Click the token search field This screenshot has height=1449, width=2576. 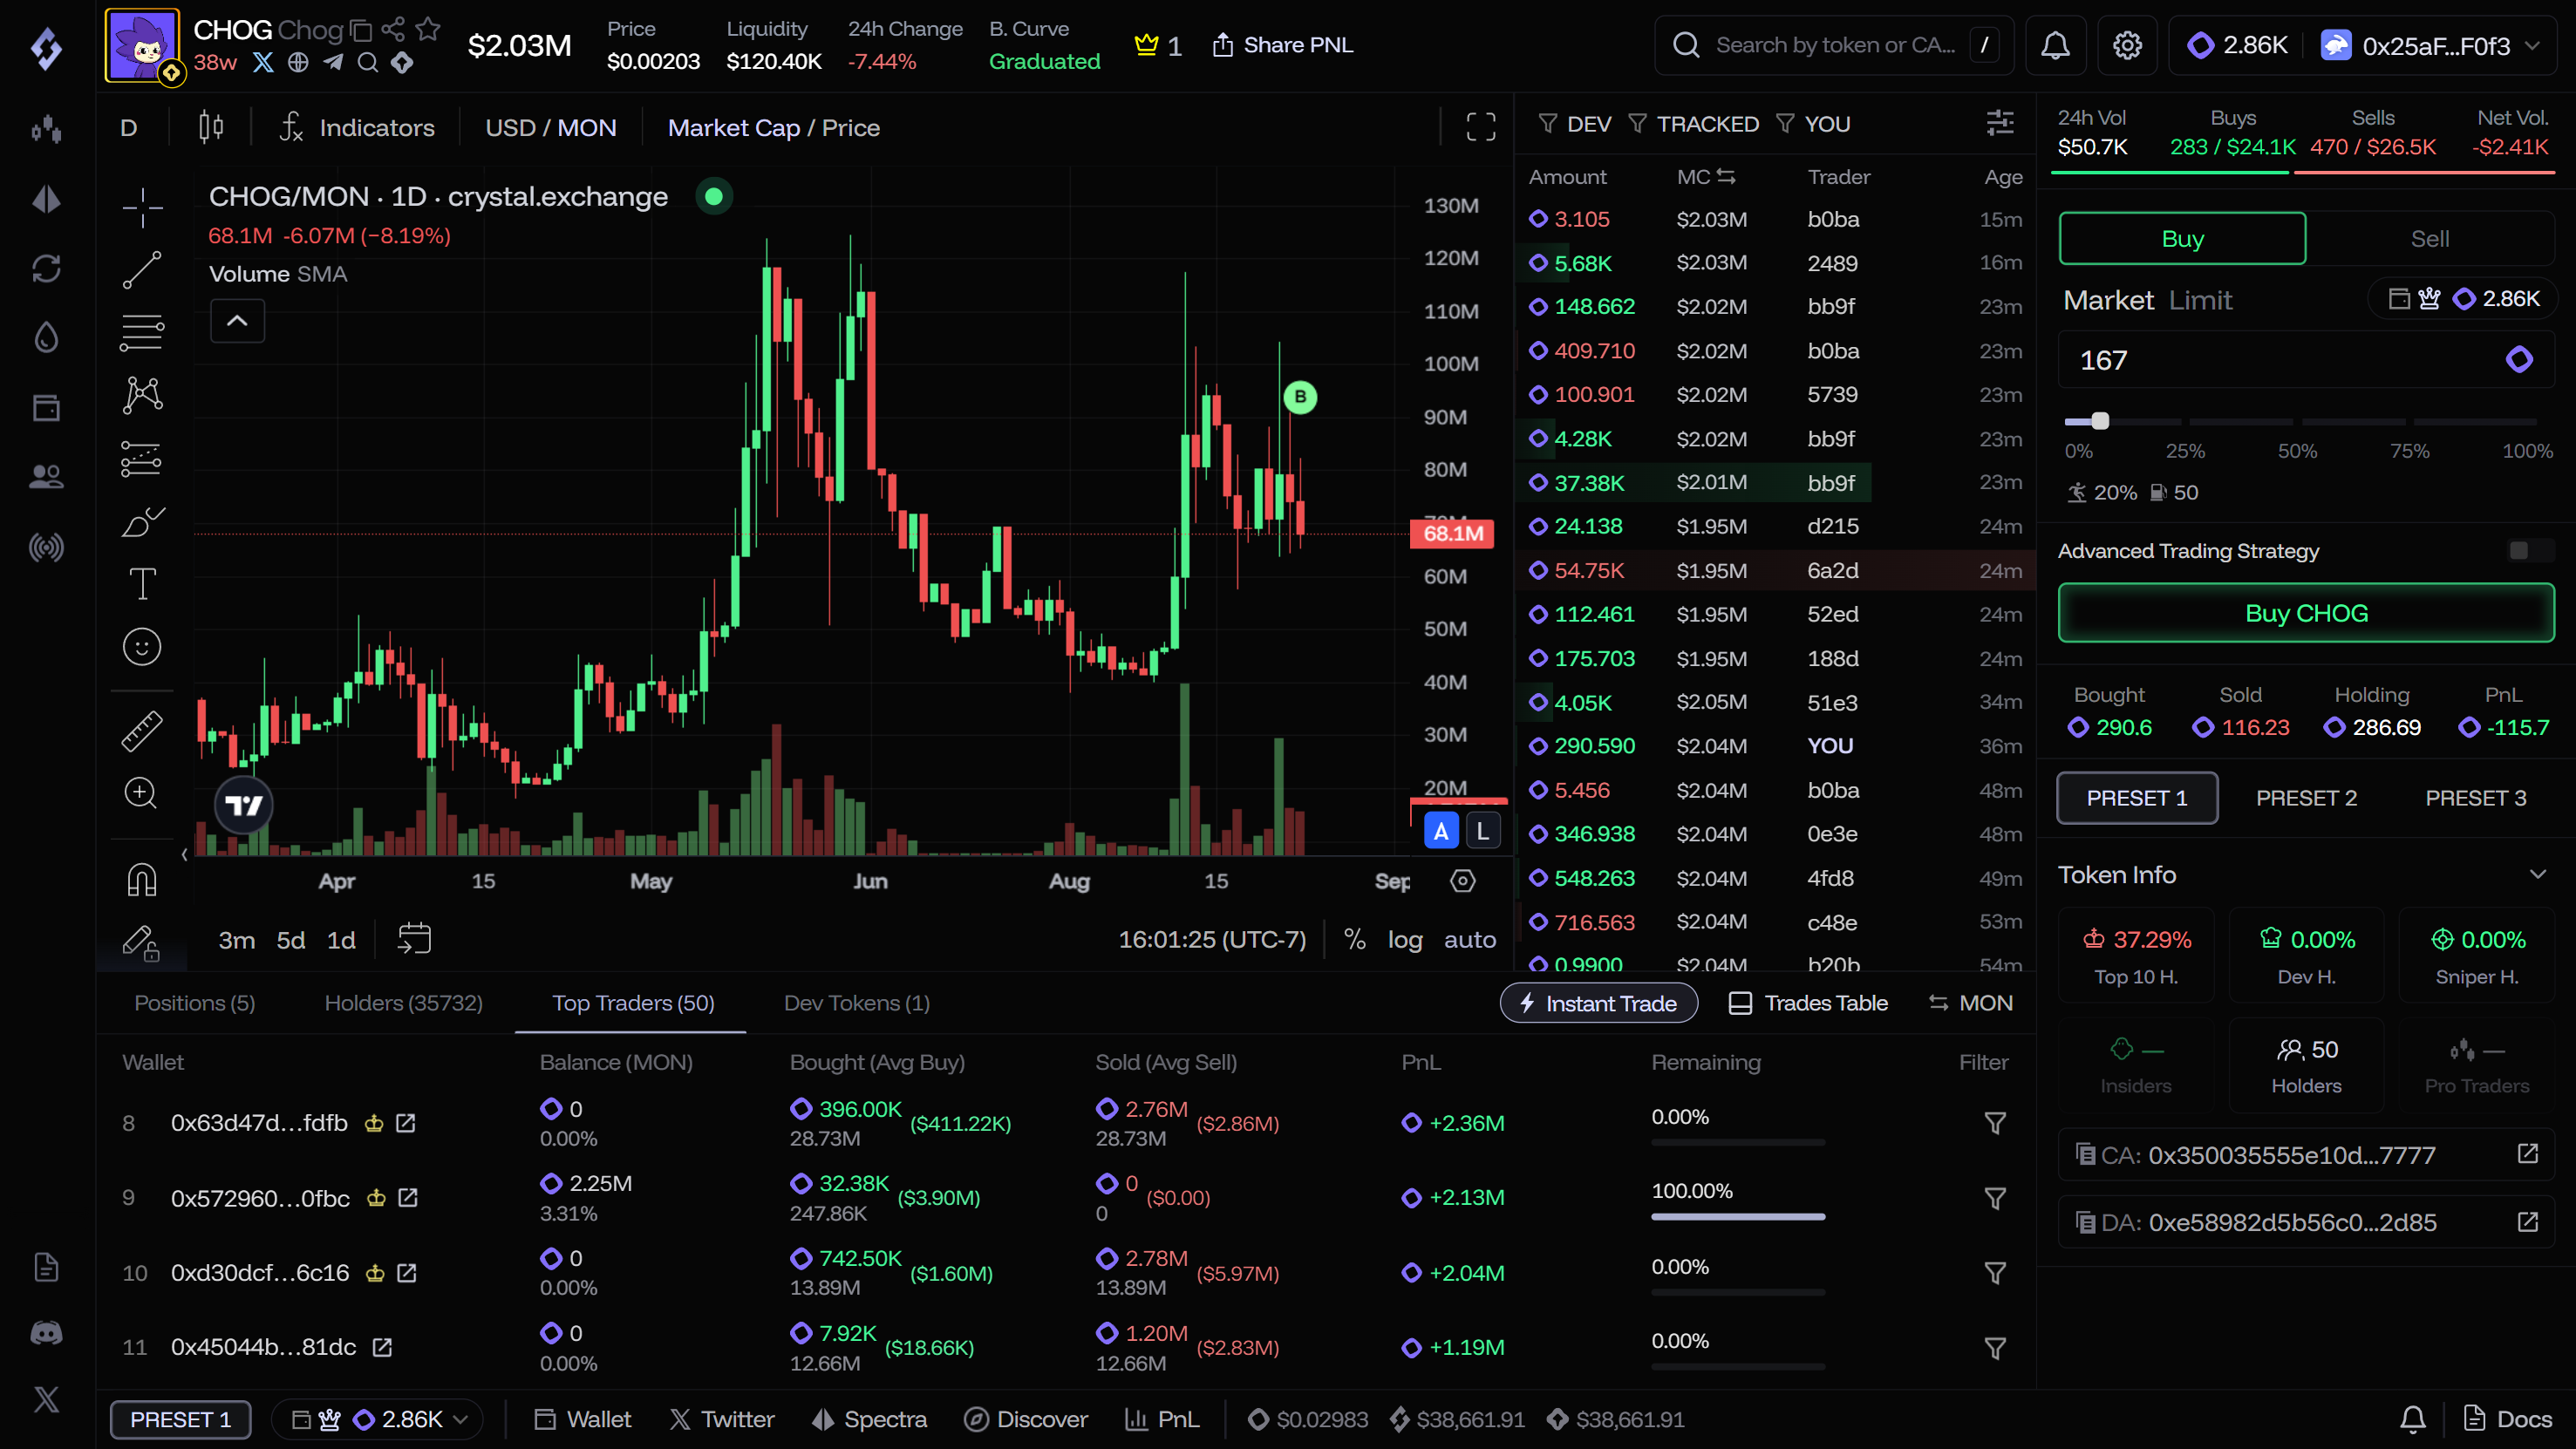[x=1833, y=45]
